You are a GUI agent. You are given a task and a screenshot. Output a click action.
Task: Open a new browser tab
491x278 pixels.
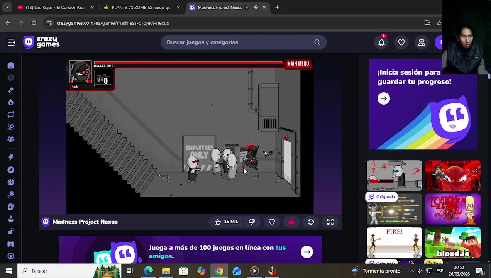point(277,7)
